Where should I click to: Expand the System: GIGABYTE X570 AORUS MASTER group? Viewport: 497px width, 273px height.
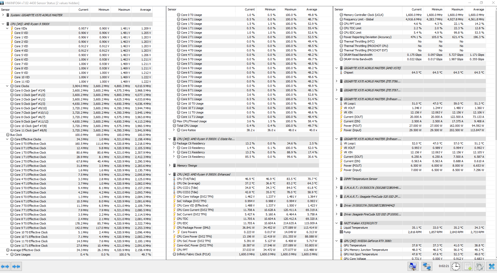(x=3, y=15)
